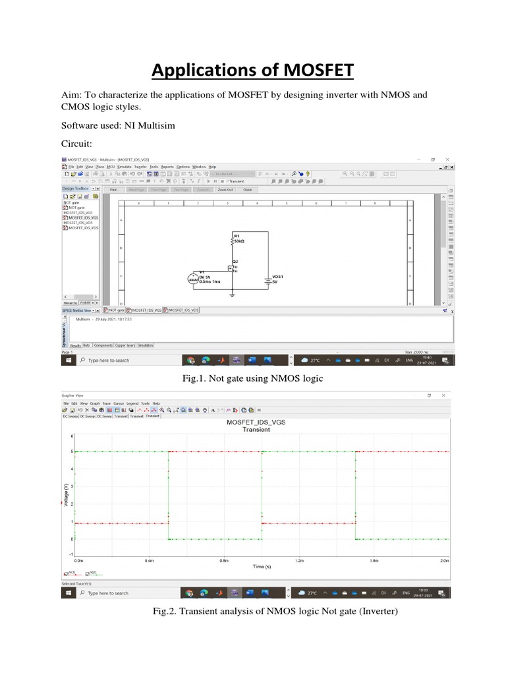
Task: Click the Zoom in magnifier in Grapher toolbar
Action: point(162,410)
